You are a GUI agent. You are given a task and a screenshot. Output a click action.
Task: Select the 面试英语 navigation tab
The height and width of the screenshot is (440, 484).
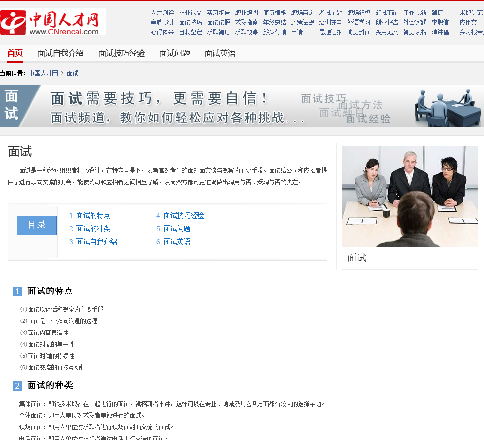click(x=220, y=53)
